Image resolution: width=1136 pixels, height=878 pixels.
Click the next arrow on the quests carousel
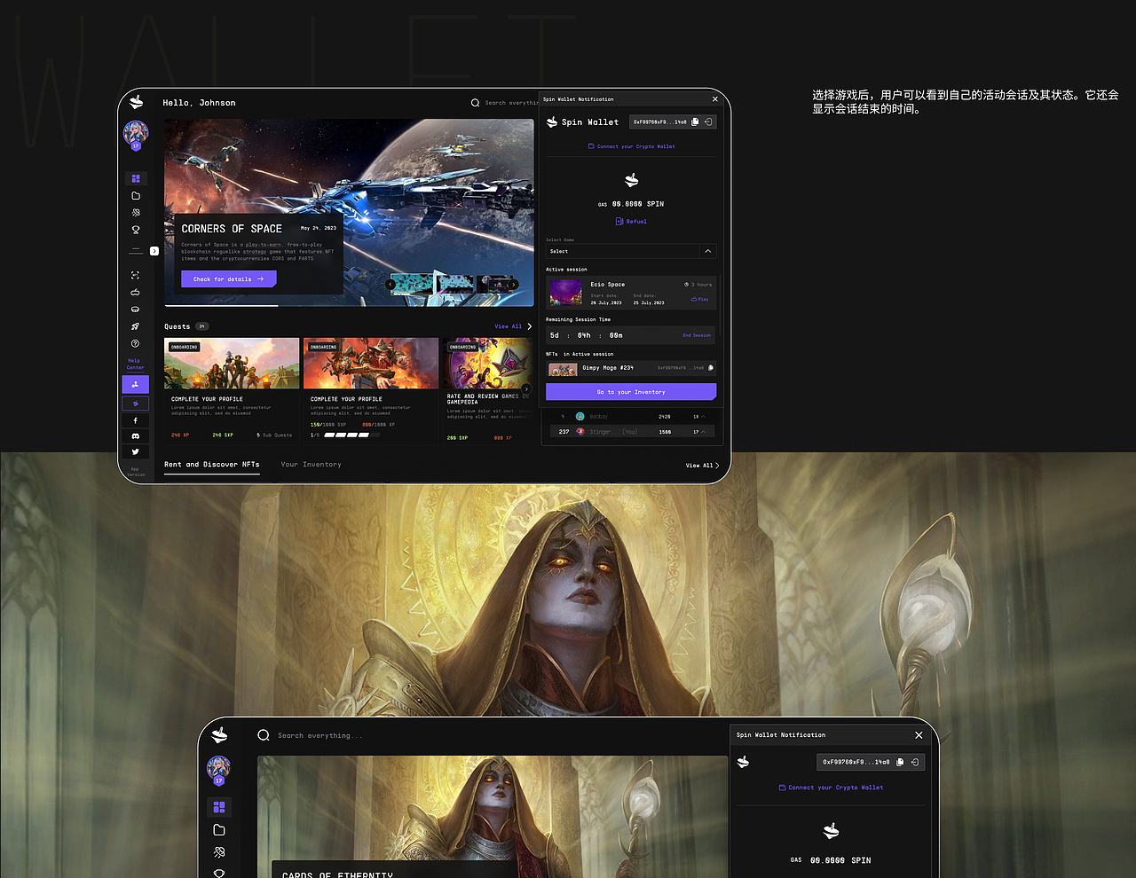(x=526, y=389)
